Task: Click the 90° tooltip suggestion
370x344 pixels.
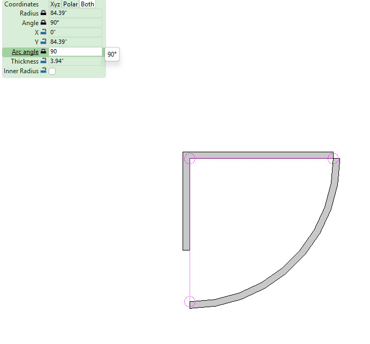Action: click(112, 54)
